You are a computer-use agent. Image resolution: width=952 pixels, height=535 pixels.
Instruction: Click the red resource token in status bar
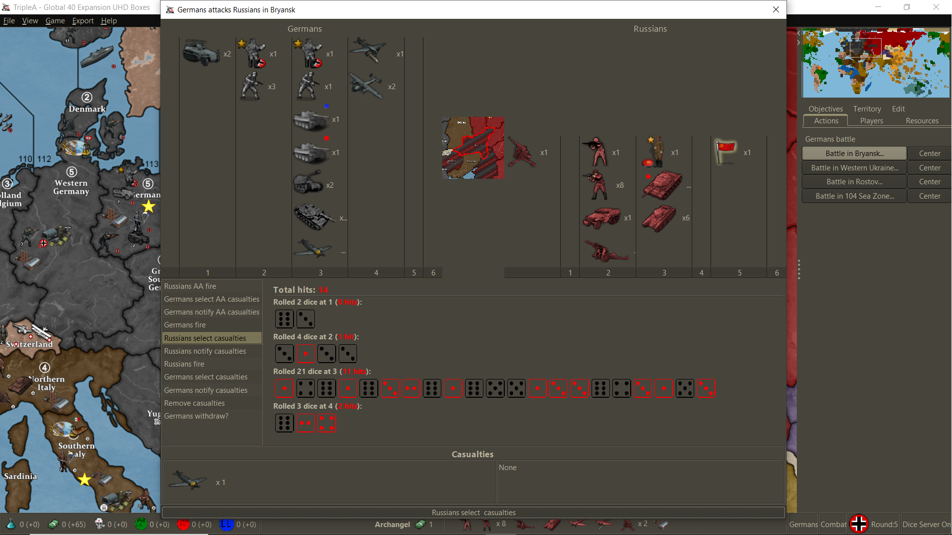[183, 524]
